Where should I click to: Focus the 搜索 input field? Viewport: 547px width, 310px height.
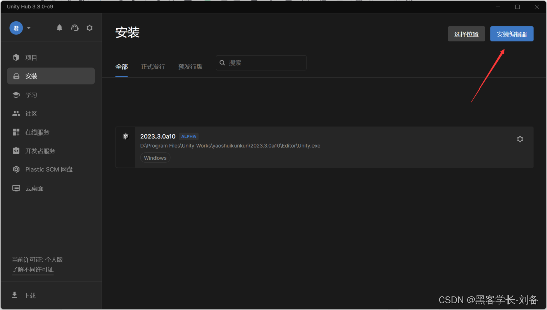(x=261, y=63)
